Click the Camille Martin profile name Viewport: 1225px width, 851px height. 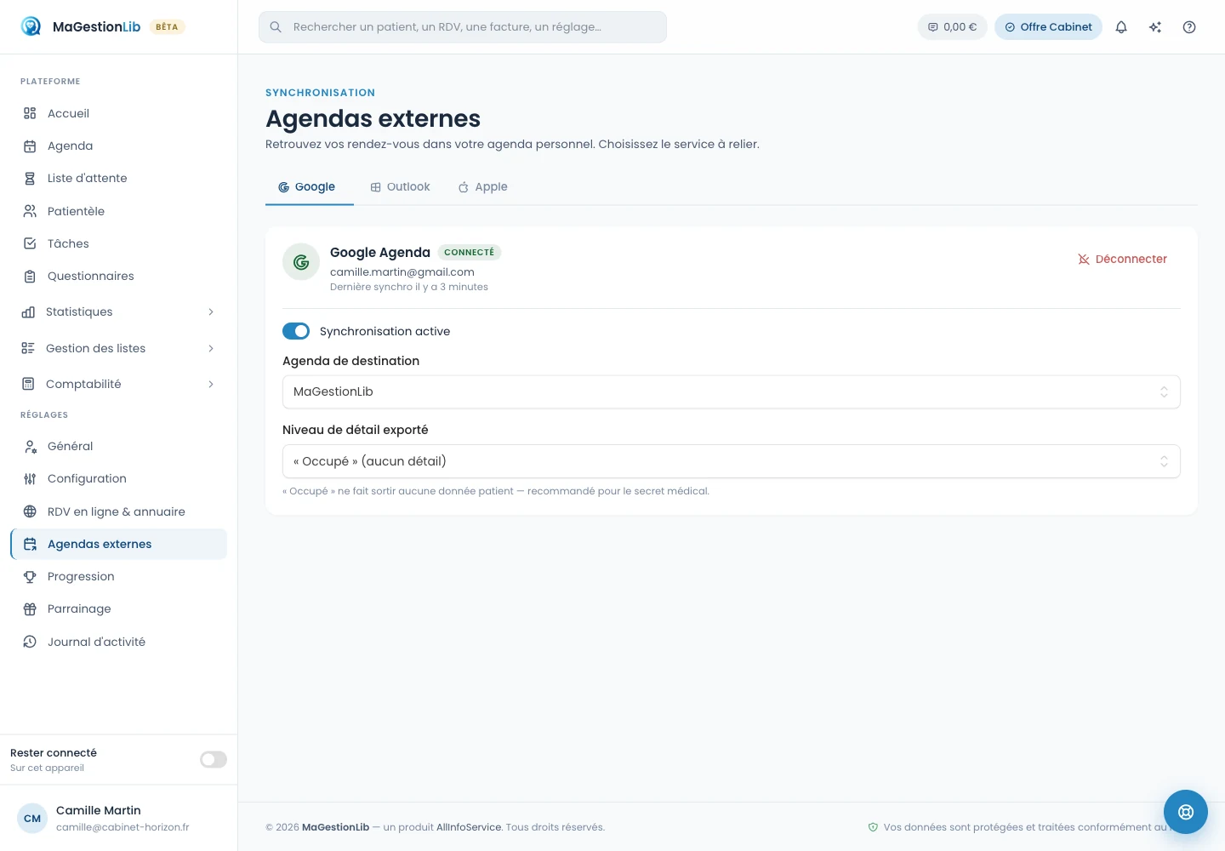99,811
